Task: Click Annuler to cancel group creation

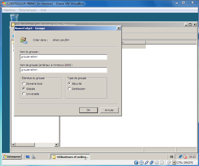Action: click(109, 110)
